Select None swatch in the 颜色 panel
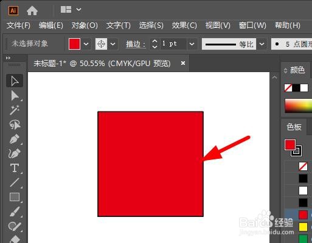Viewport: 312px width, 243px height. coord(288,88)
